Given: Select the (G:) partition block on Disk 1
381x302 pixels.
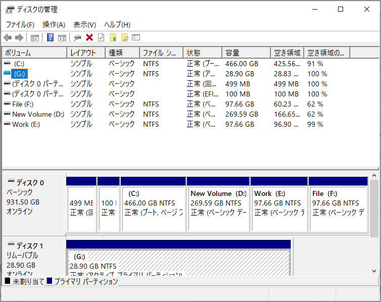Looking at the screenshot, I should [178, 258].
